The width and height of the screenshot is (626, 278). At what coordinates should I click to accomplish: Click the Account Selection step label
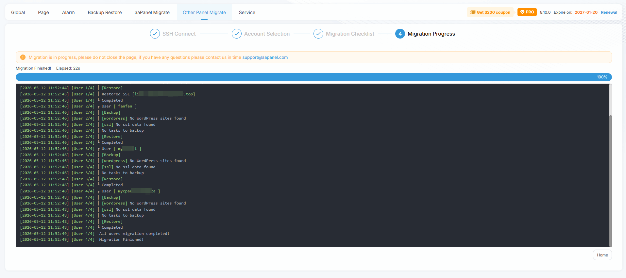tap(267, 34)
